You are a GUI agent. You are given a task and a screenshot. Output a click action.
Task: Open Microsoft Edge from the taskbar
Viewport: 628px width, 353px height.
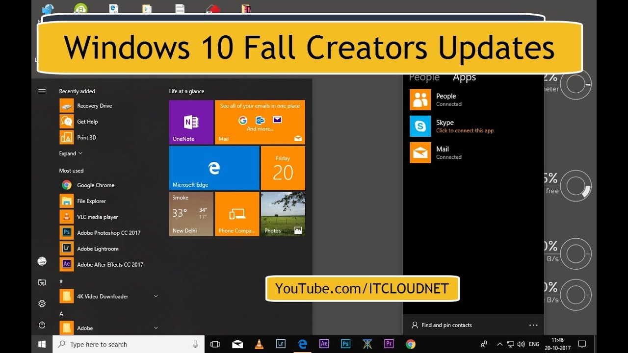[x=302, y=344]
